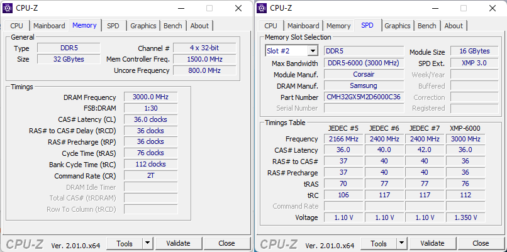Image resolution: width=507 pixels, height=252 pixels.
Task: Expand the Tools dropdown arrow in left window
Action: (147, 243)
